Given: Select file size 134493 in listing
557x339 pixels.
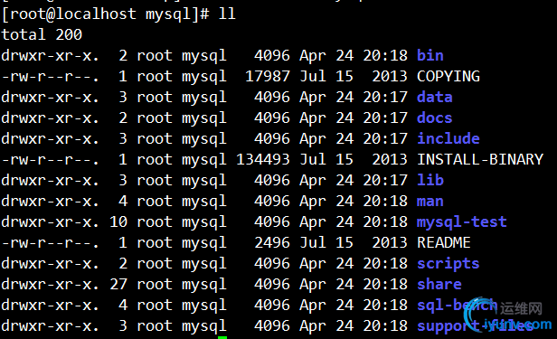Looking at the screenshot, I should (263, 159).
